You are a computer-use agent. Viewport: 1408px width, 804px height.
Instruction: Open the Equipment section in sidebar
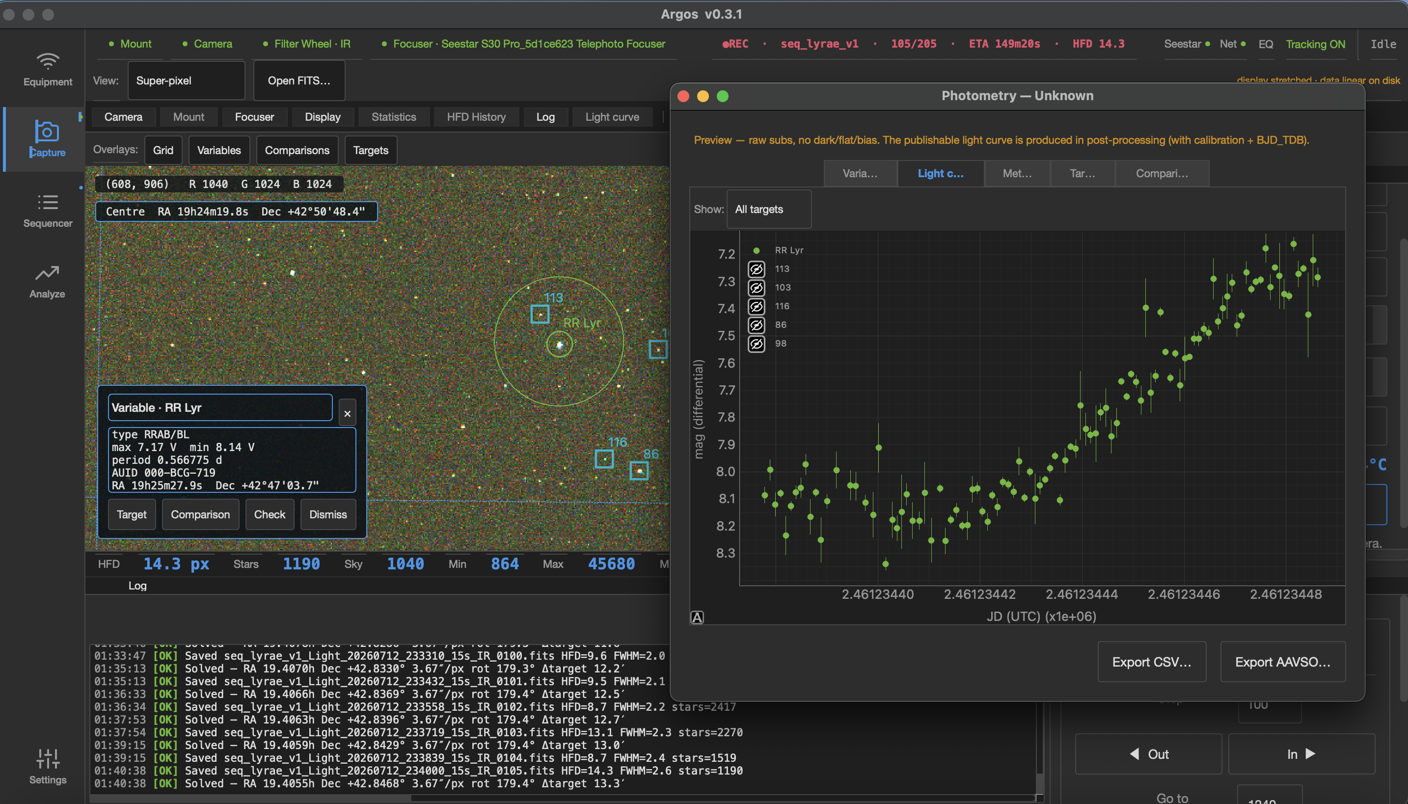tap(48, 70)
